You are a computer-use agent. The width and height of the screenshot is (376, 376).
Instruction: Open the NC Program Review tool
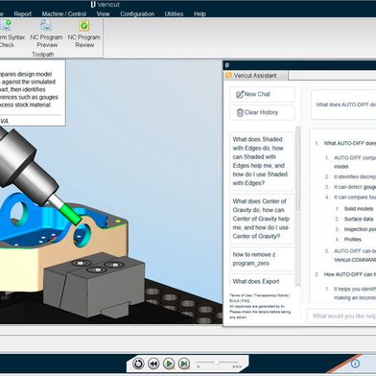click(84, 34)
